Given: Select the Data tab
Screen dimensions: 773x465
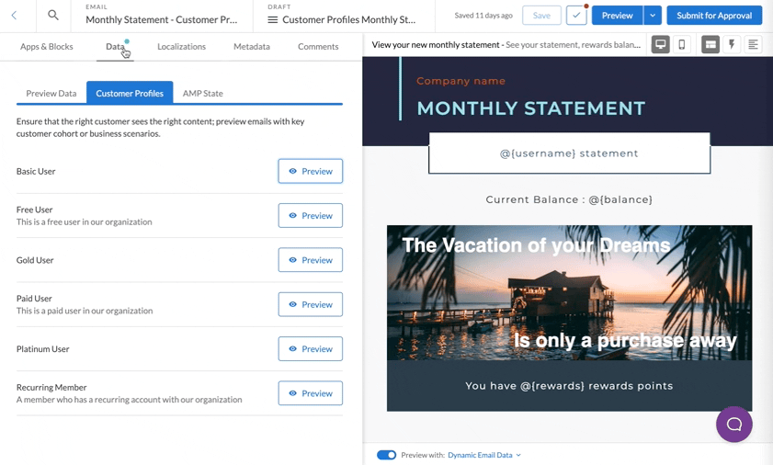Looking at the screenshot, I should click(x=116, y=46).
